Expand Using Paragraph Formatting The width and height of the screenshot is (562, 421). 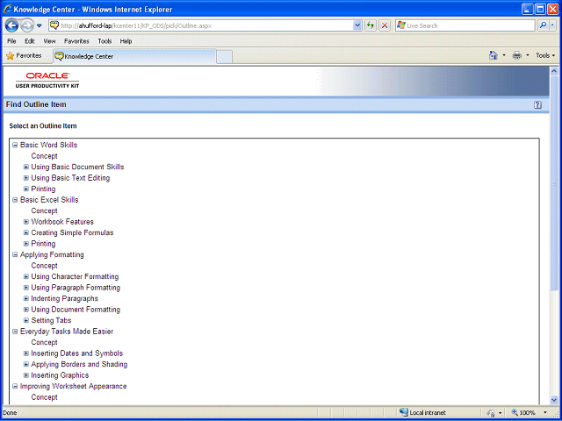coord(25,288)
